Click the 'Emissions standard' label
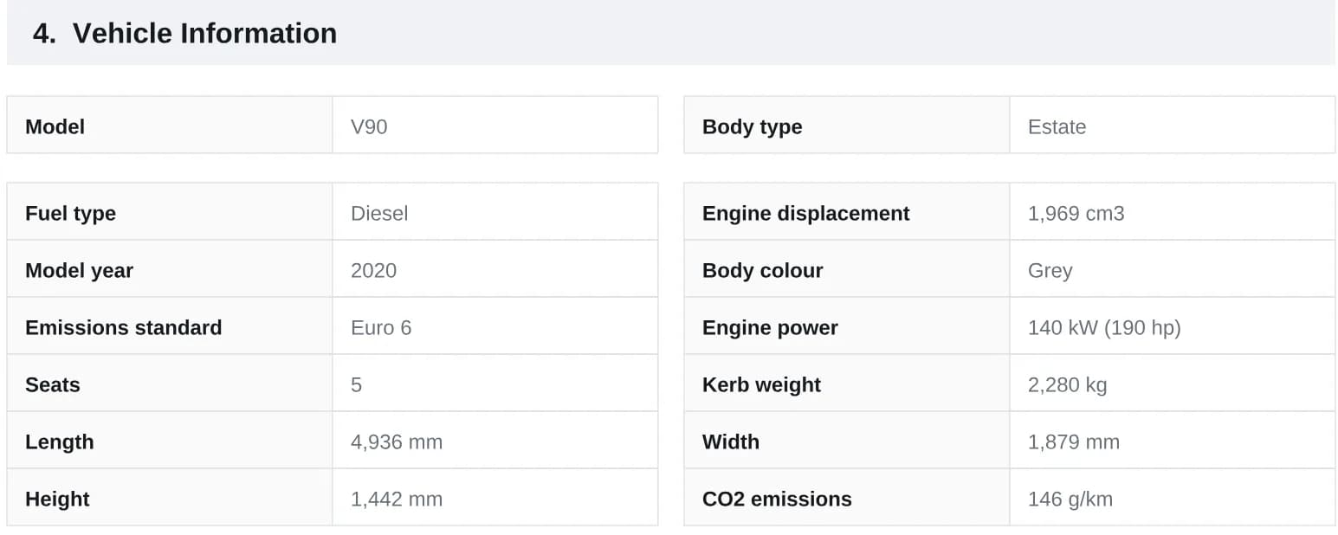The image size is (1338, 535). point(123,327)
